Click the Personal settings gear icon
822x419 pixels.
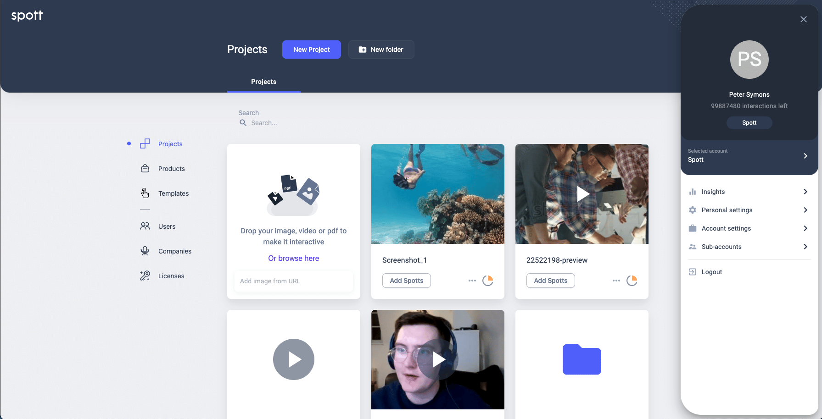(x=693, y=210)
